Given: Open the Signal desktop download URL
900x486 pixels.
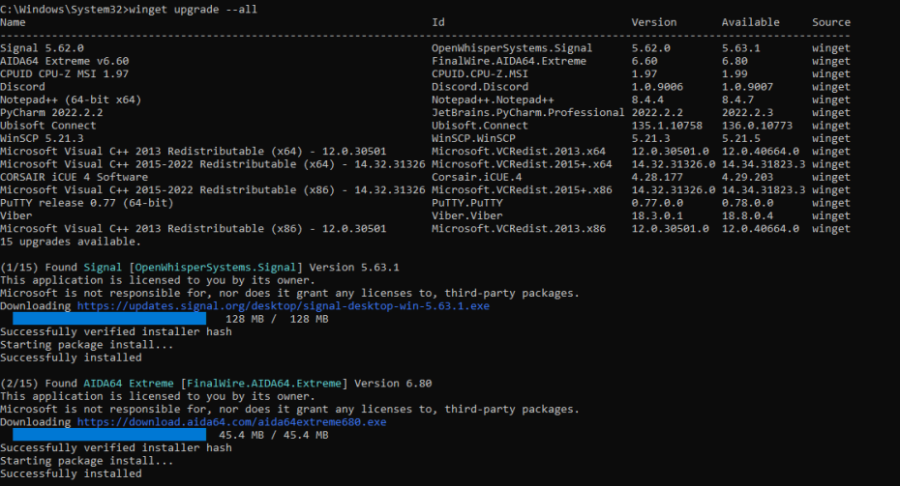Looking at the screenshot, I should pyautogui.click(x=283, y=305).
